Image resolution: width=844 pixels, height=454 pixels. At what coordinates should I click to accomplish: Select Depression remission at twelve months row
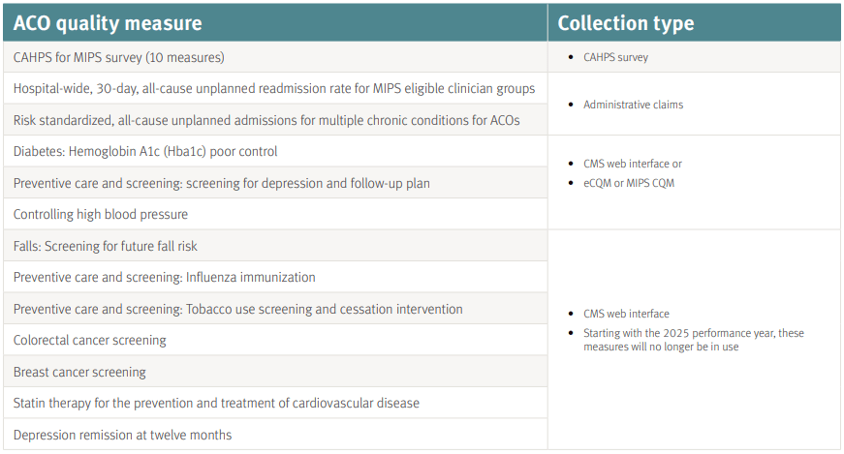[275, 435]
